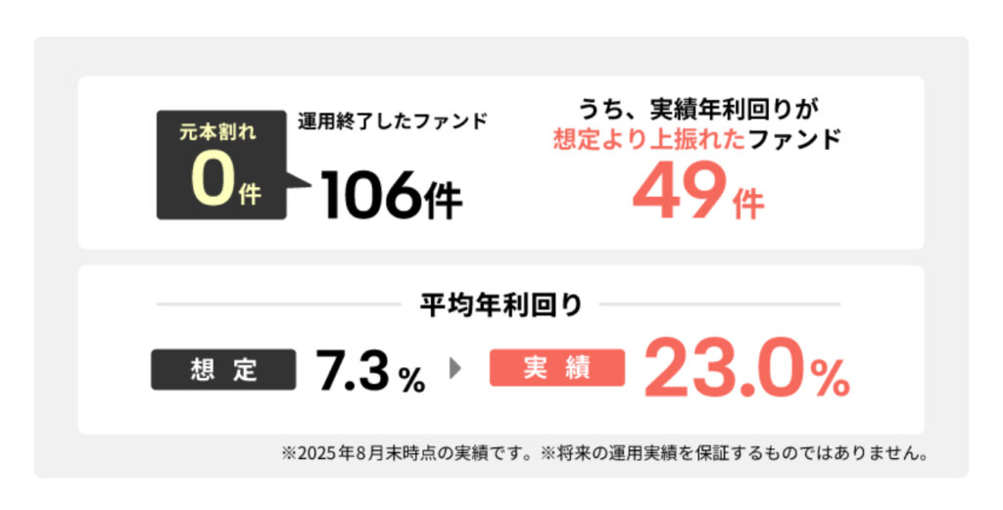Click the gray arrow between 7.3% and 実績

click(x=454, y=370)
